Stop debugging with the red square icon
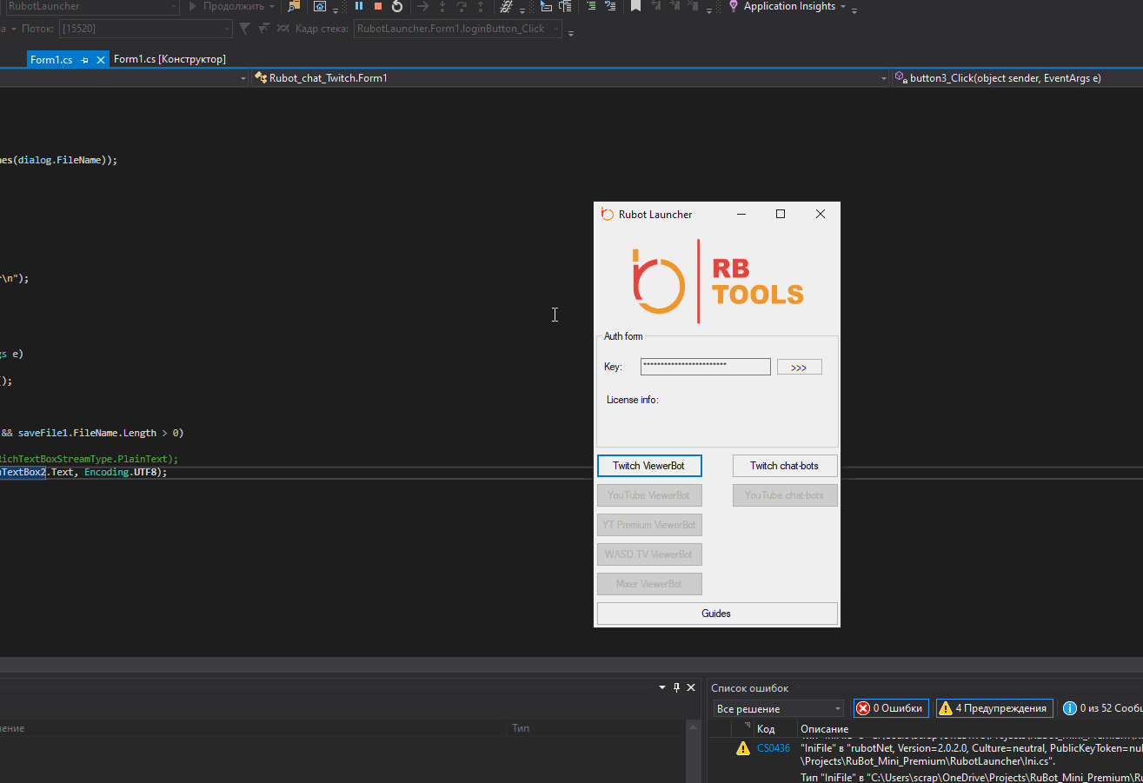This screenshot has height=783, width=1143. click(378, 6)
